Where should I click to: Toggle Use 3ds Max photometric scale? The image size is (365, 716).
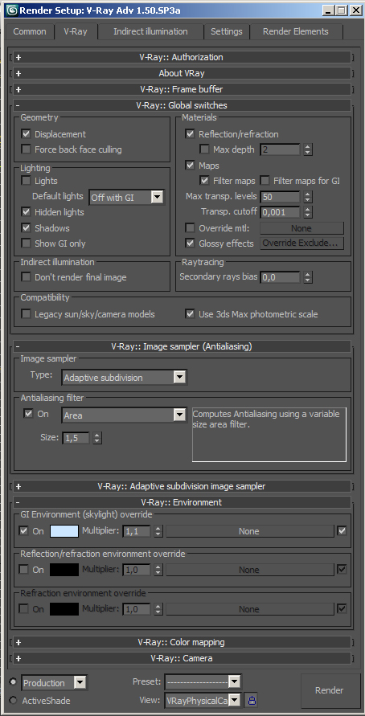tap(190, 314)
